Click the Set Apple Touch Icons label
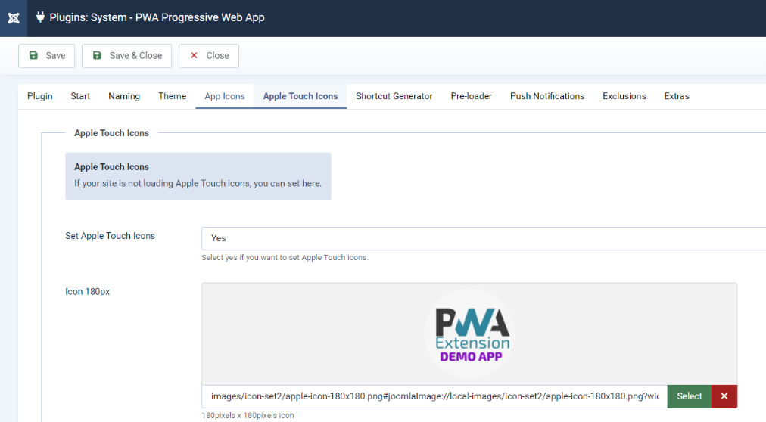The width and height of the screenshot is (766, 422). 110,236
